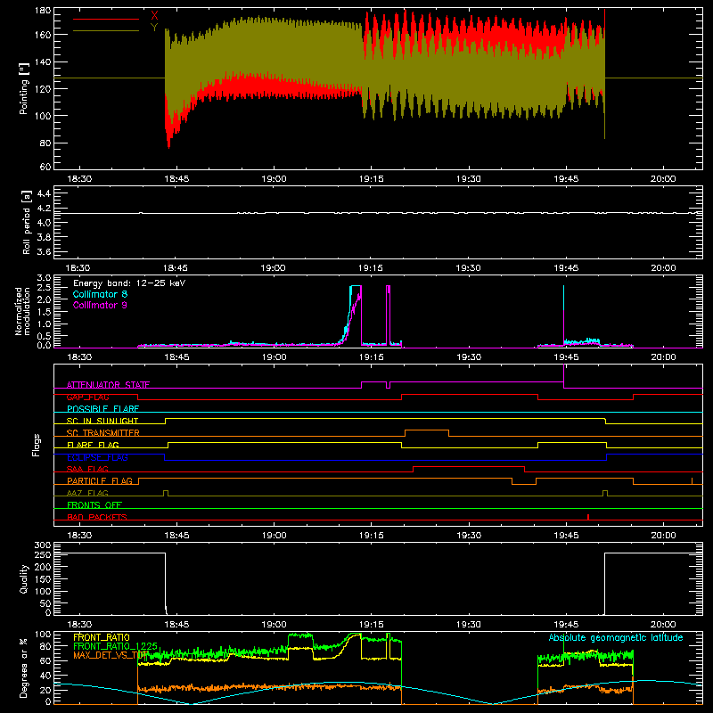This screenshot has height=713, width=713.
Task: Click the '3.6' tick on Roll period axis
Action: (44, 252)
